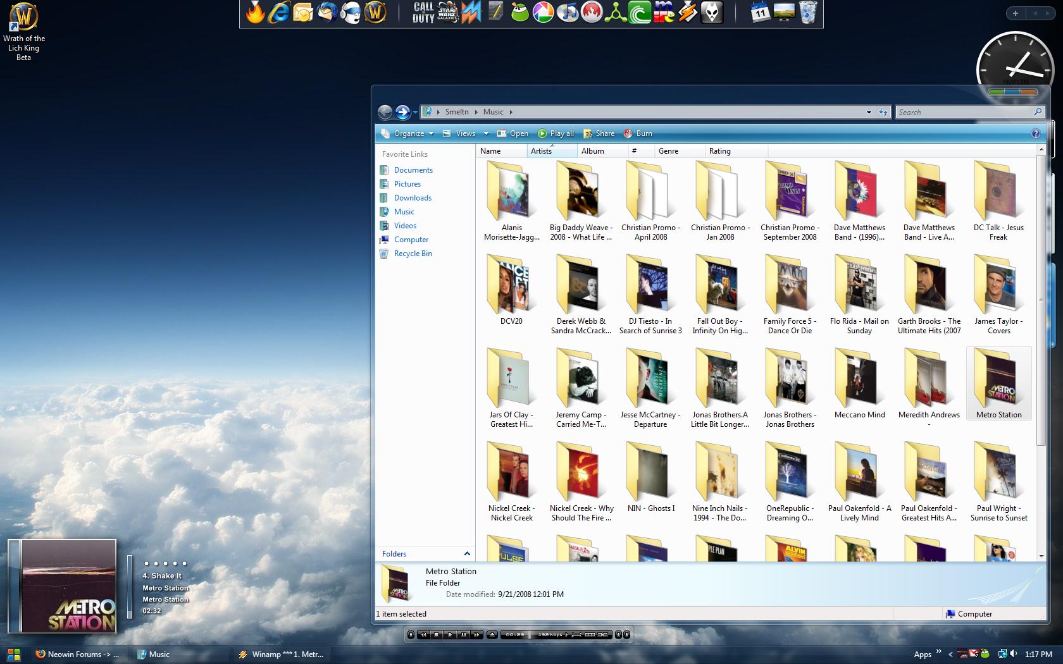Click Play all in the toolbar
Viewport: 1063px width, 664px height.
[x=556, y=133]
